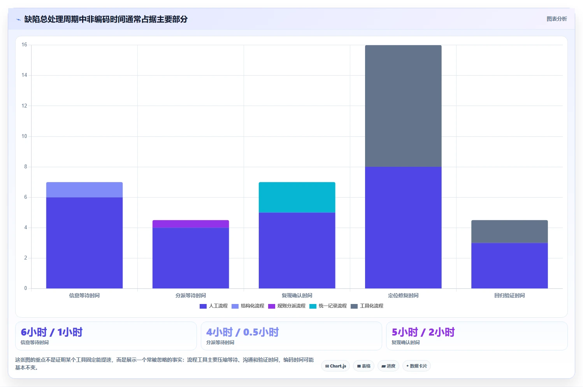Screen dimensions: 583x387
Task: Click the 图表分析 label in the header
Action: point(557,19)
